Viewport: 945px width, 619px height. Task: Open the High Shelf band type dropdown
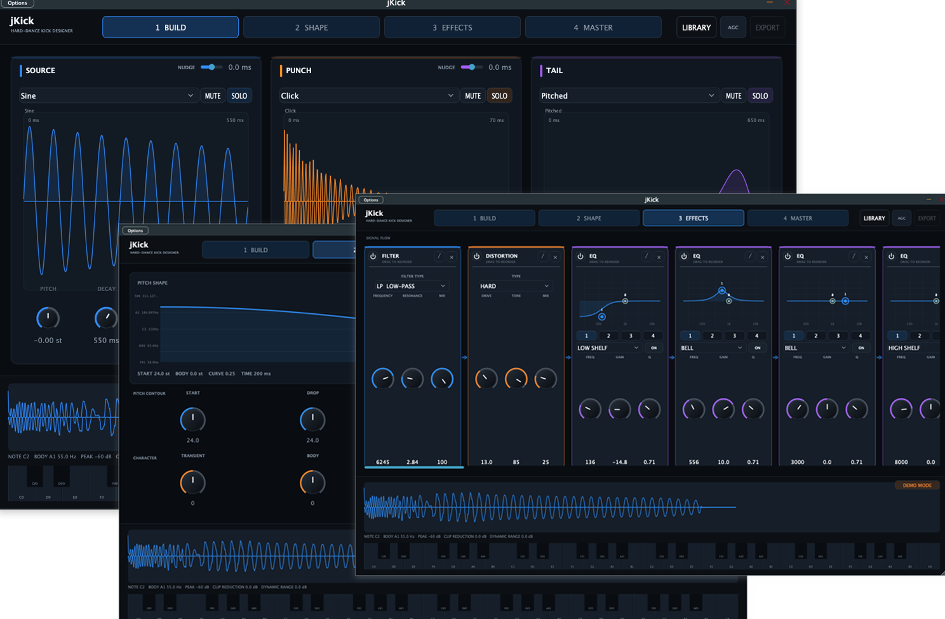[x=913, y=348]
